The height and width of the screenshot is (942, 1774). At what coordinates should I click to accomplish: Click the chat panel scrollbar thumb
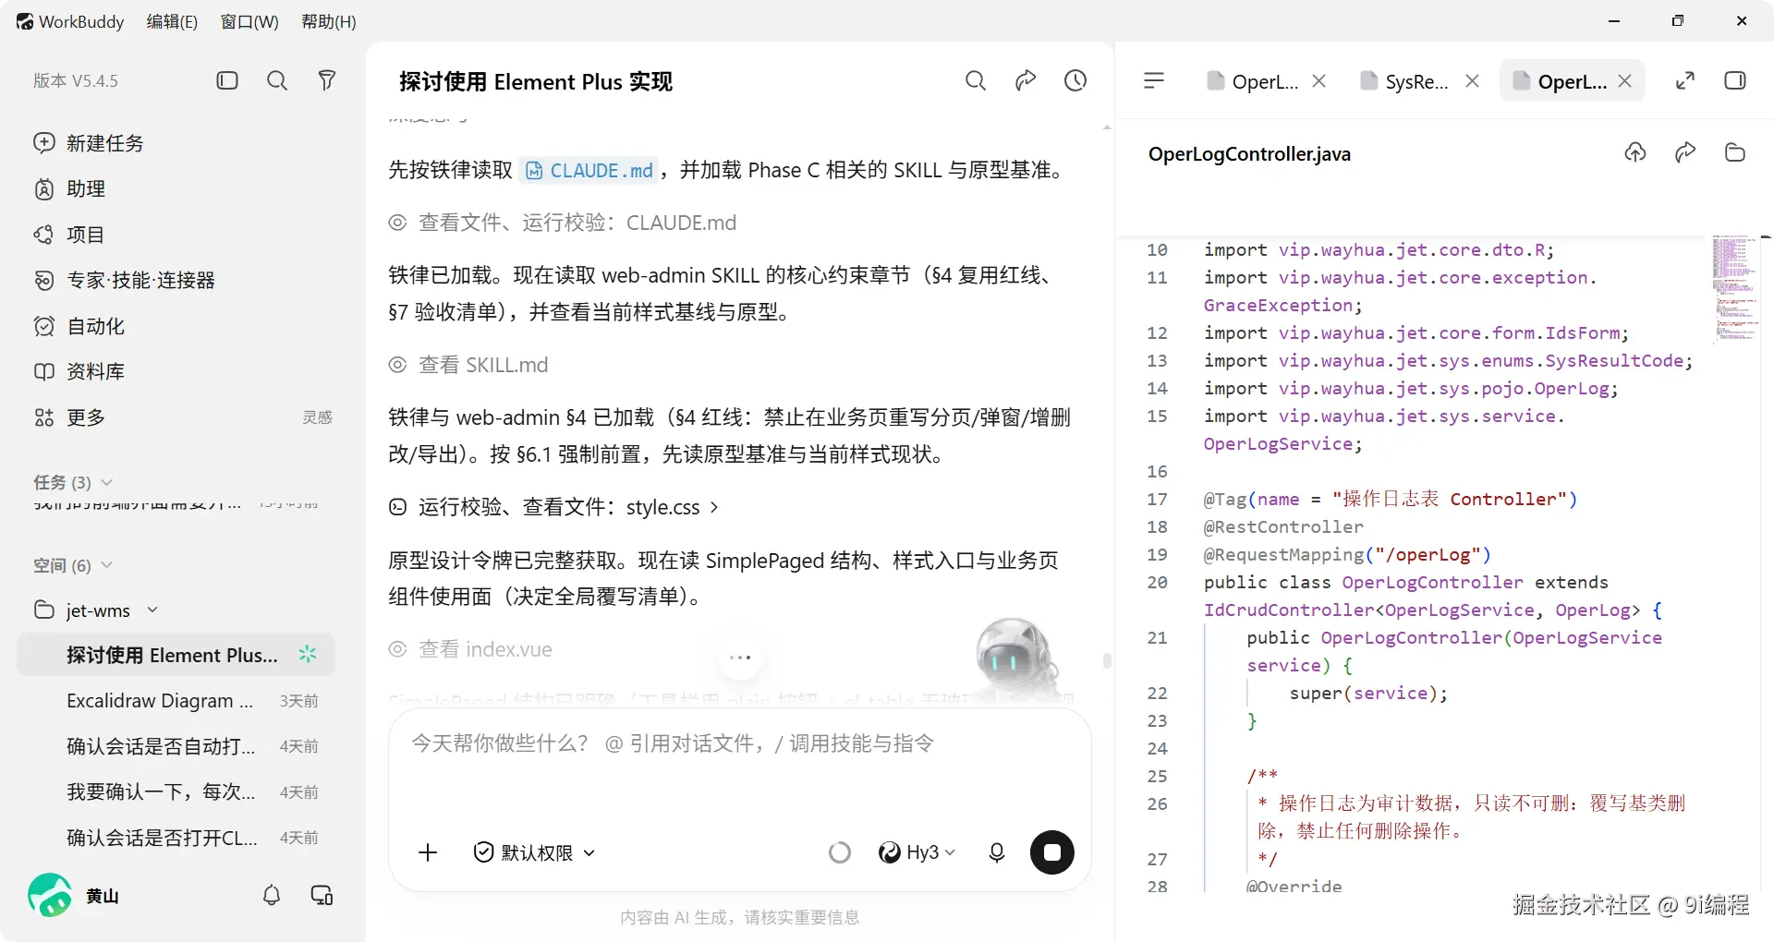tap(1107, 660)
